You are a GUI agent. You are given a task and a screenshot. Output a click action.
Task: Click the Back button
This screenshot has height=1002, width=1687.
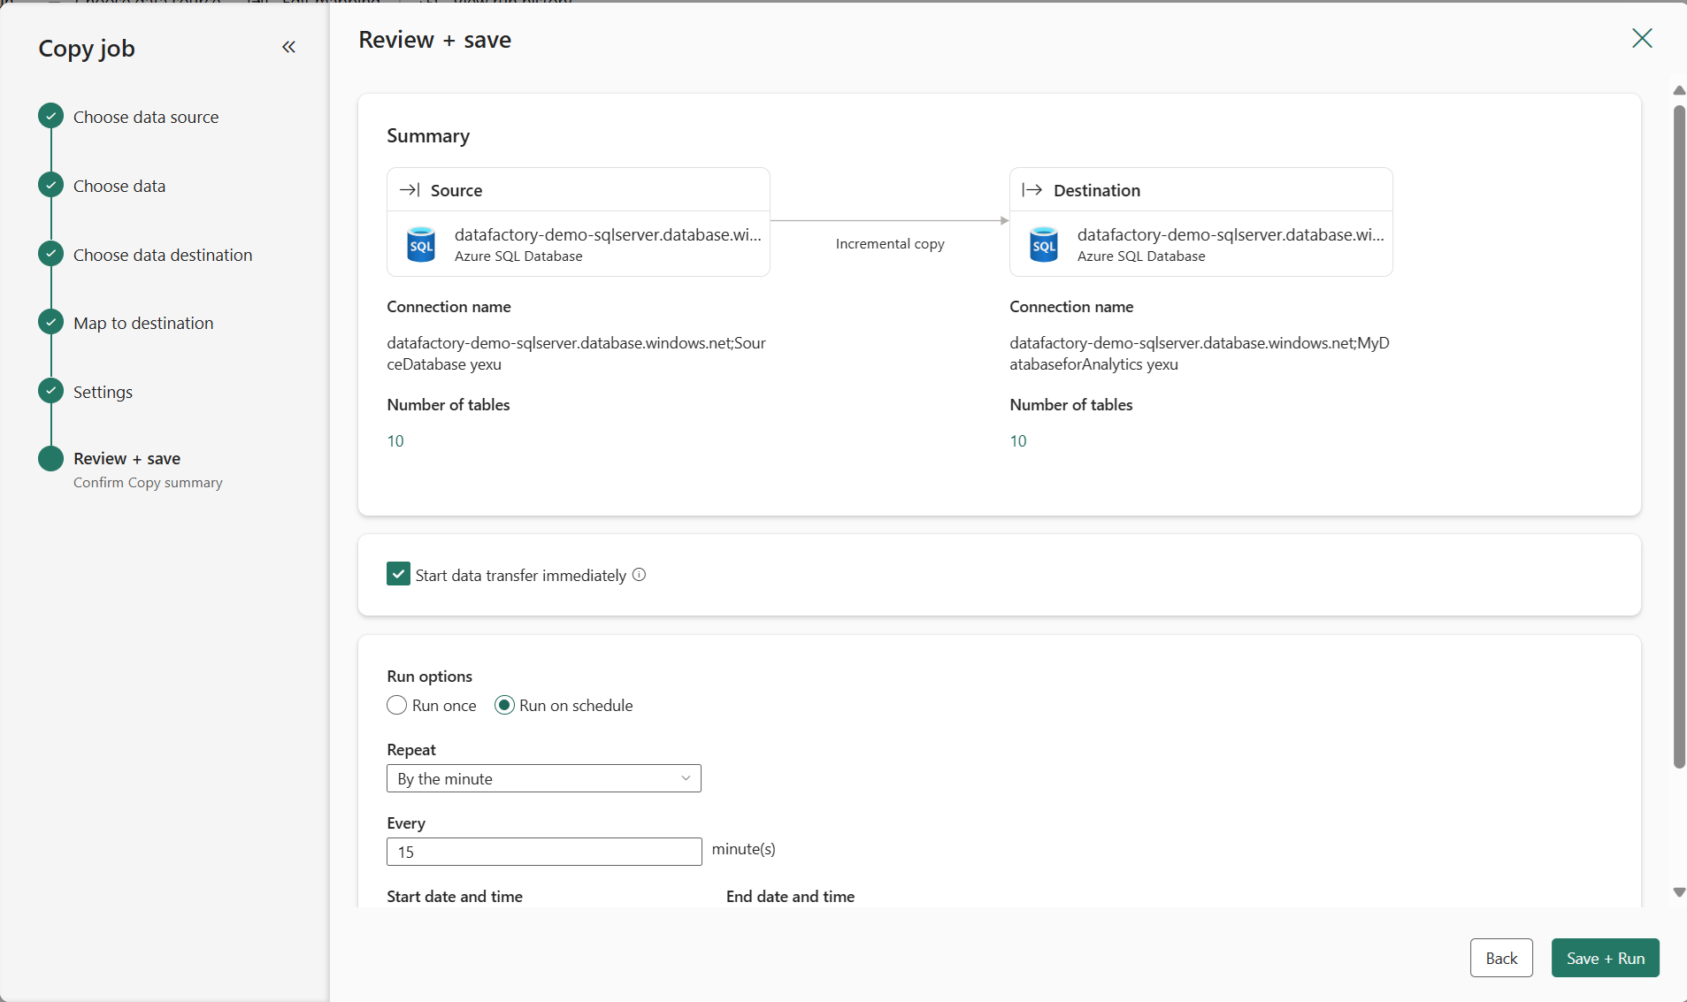[x=1500, y=958]
